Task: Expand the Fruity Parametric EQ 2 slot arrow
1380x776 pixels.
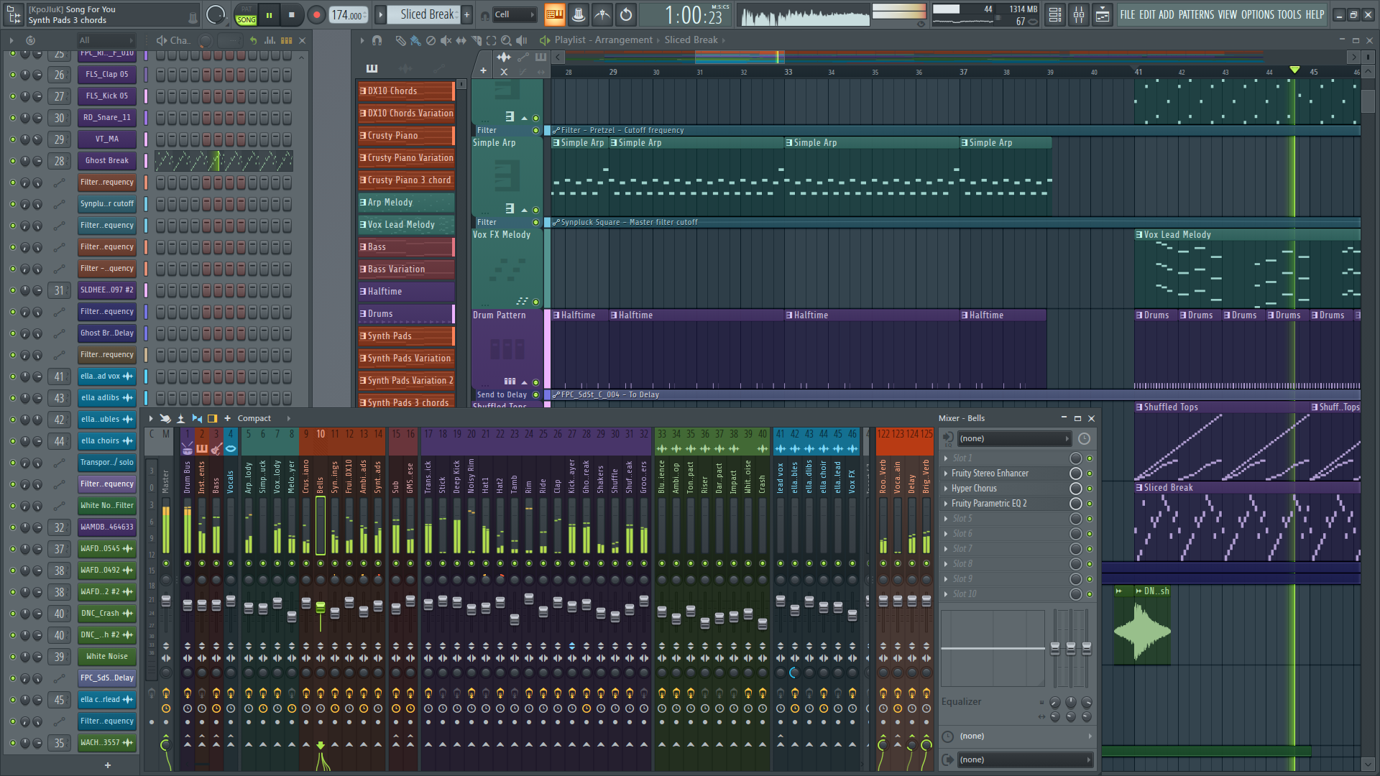Action: [946, 504]
